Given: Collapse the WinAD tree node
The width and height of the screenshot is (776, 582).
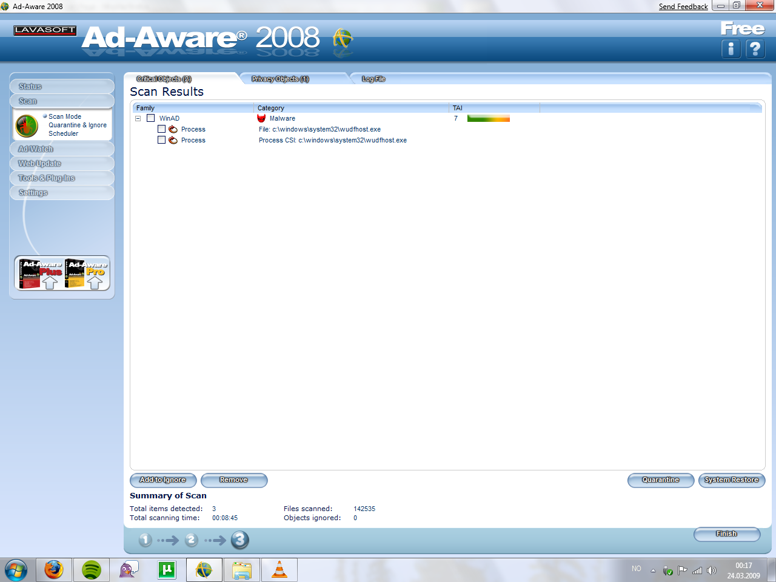Looking at the screenshot, I should click(x=138, y=119).
